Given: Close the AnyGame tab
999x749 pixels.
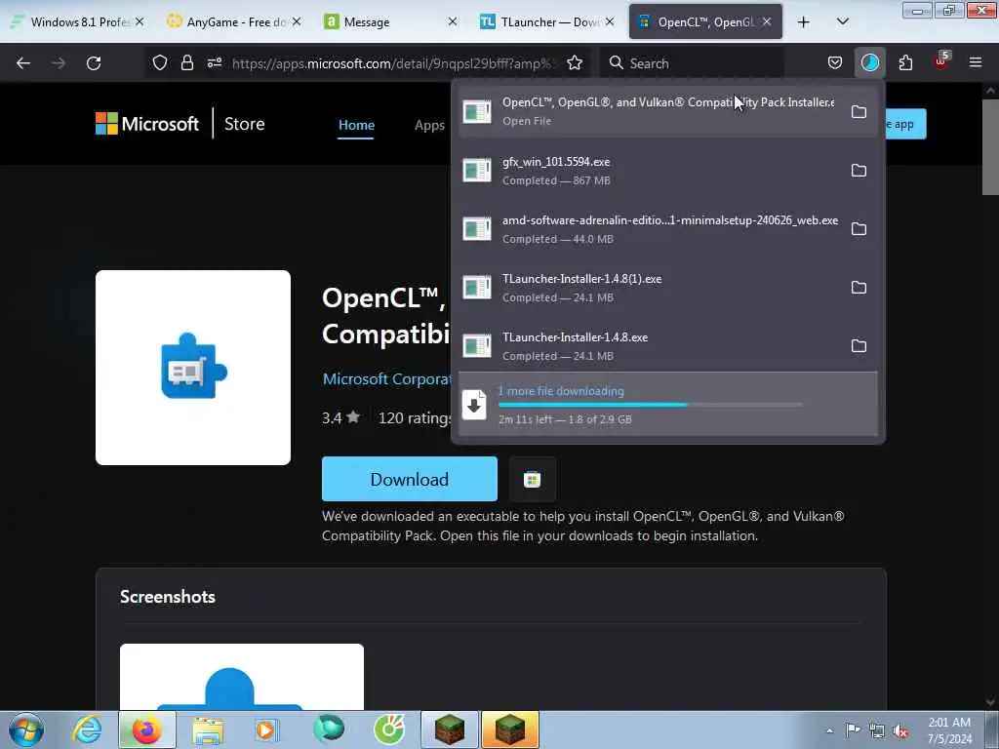Looking at the screenshot, I should 297,21.
